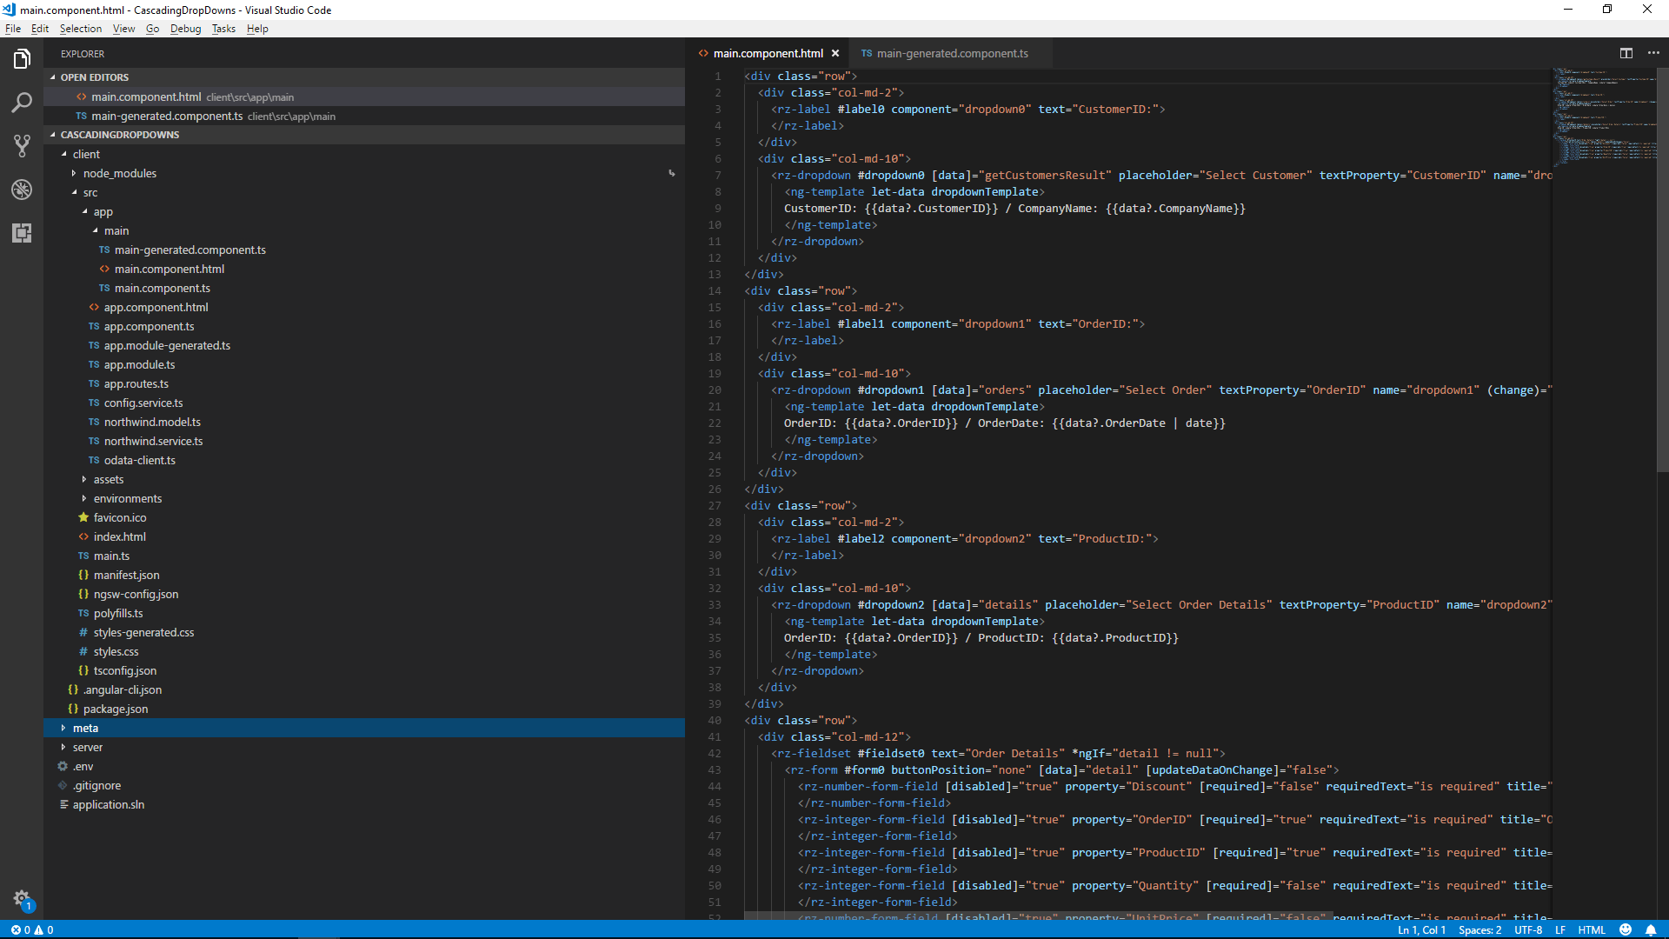Viewport: 1669px width, 939px height.
Task: Close the main.component.html tab
Action: (835, 54)
